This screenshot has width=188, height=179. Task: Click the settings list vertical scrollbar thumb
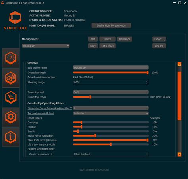179,96
